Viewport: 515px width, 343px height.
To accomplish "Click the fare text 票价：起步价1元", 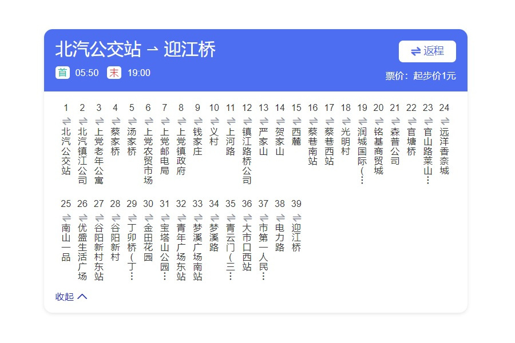I will (x=421, y=76).
